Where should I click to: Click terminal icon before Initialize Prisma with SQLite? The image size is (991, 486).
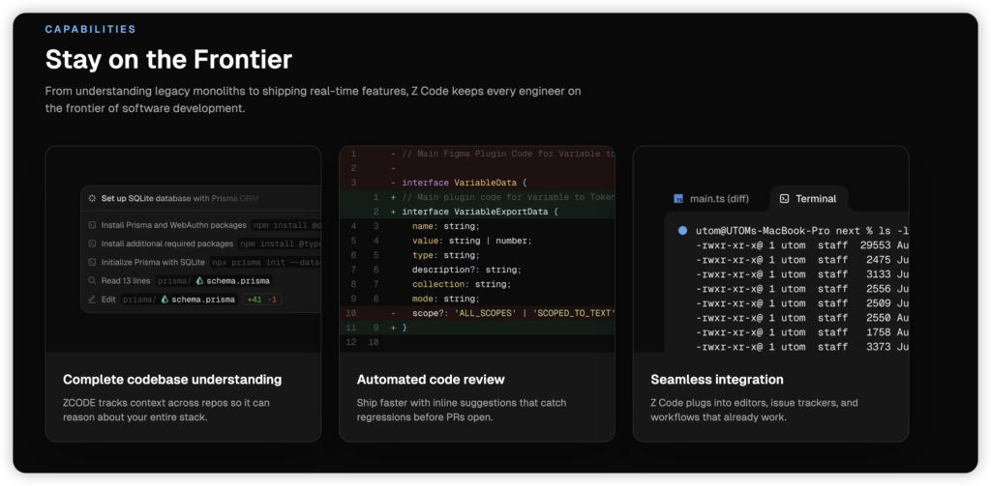tap(92, 262)
